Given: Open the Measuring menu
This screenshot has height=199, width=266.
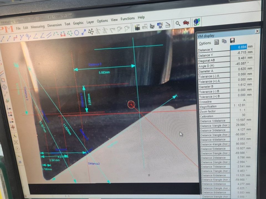Looking at the screenshot, I should (37, 27).
